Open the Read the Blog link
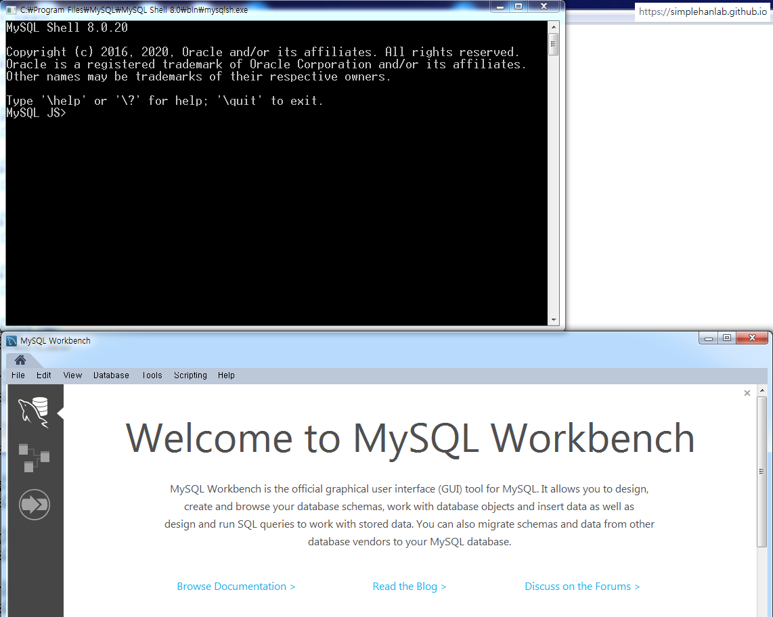Viewport: 773px width, 617px height. [x=410, y=587]
